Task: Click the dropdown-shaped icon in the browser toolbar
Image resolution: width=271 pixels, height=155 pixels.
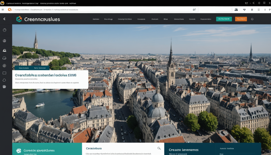Action: [244, 10]
